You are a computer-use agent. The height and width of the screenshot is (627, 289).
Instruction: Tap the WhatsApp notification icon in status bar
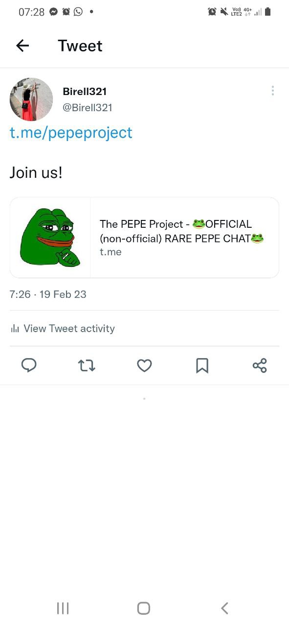78,12
